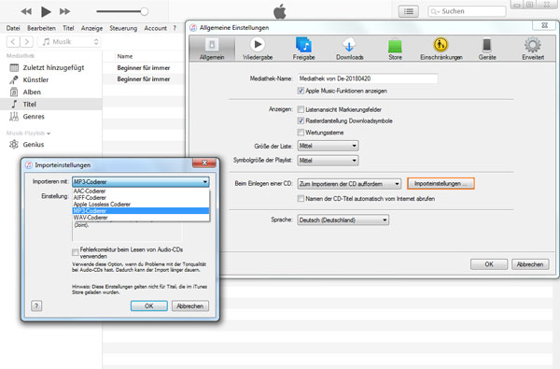The height and width of the screenshot is (369, 560).
Task: Confirm Importeinstellungen dialog with OK
Action: [x=149, y=306]
